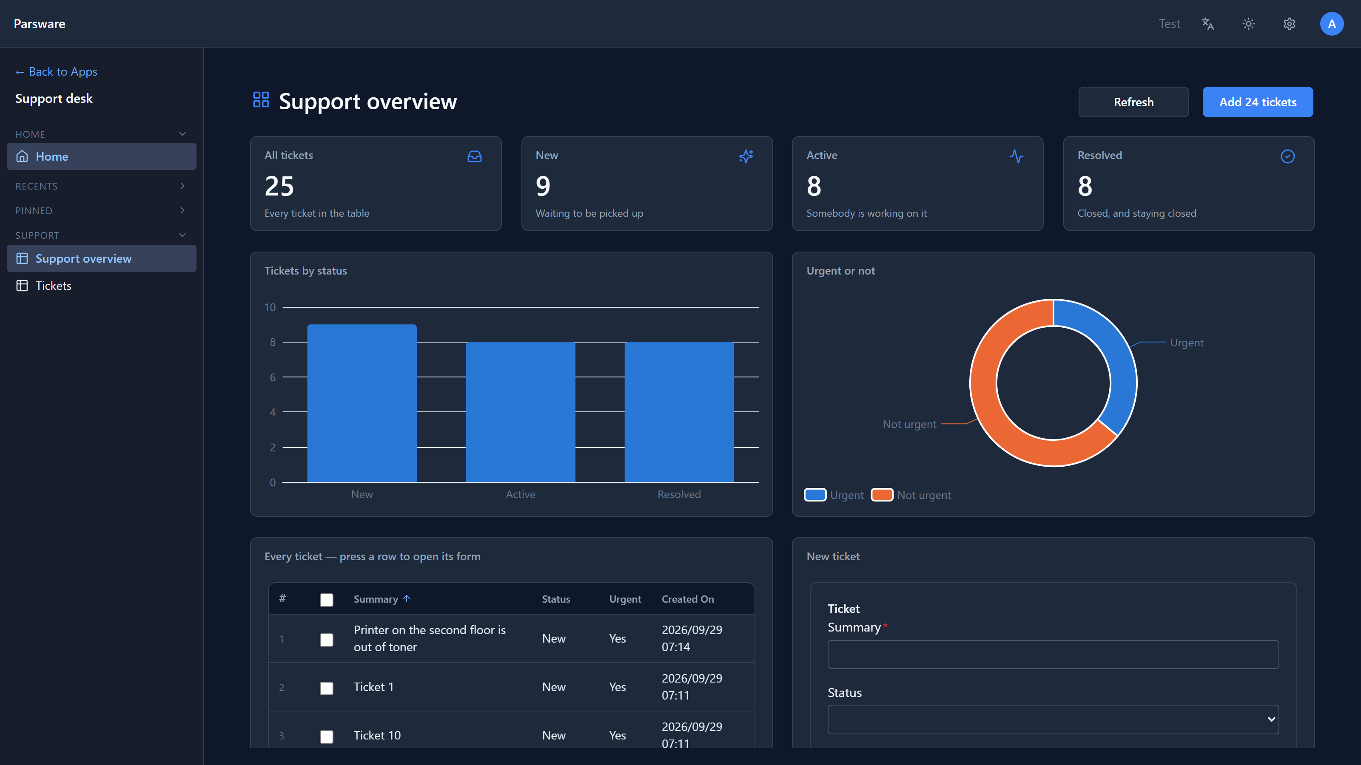Viewport: 1361px width, 765px height.
Task: Click the house icon in Home sidebar item
Action: pos(22,156)
